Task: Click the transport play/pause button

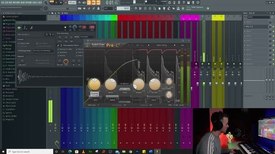Action: point(56,3)
